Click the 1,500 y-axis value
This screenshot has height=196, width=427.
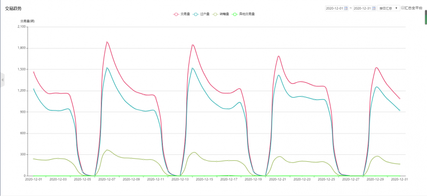tap(21, 69)
